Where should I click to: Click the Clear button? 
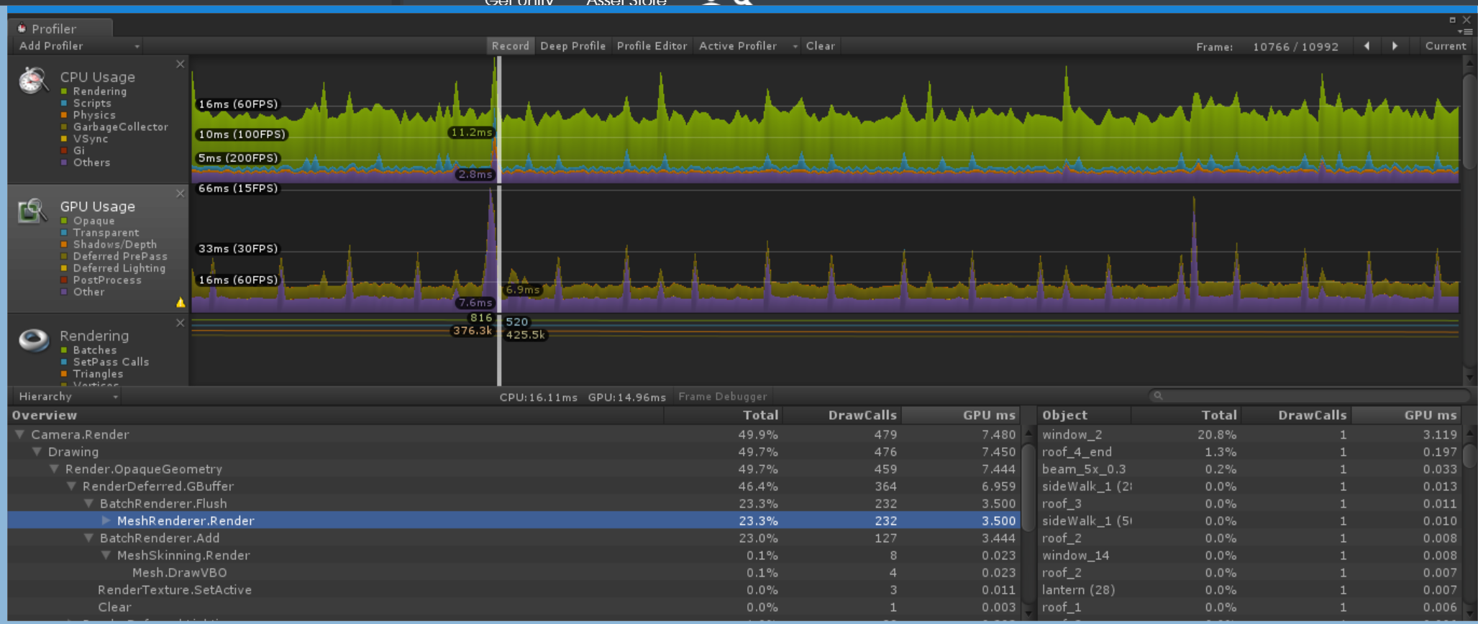click(820, 46)
